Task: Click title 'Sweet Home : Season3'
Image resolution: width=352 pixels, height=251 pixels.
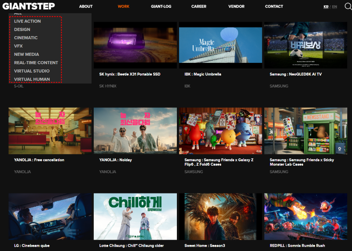Action: click(x=205, y=246)
